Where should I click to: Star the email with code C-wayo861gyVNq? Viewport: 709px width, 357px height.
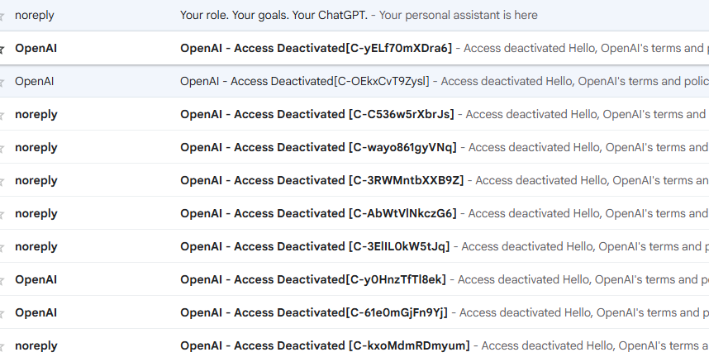(x=2, y=150)
